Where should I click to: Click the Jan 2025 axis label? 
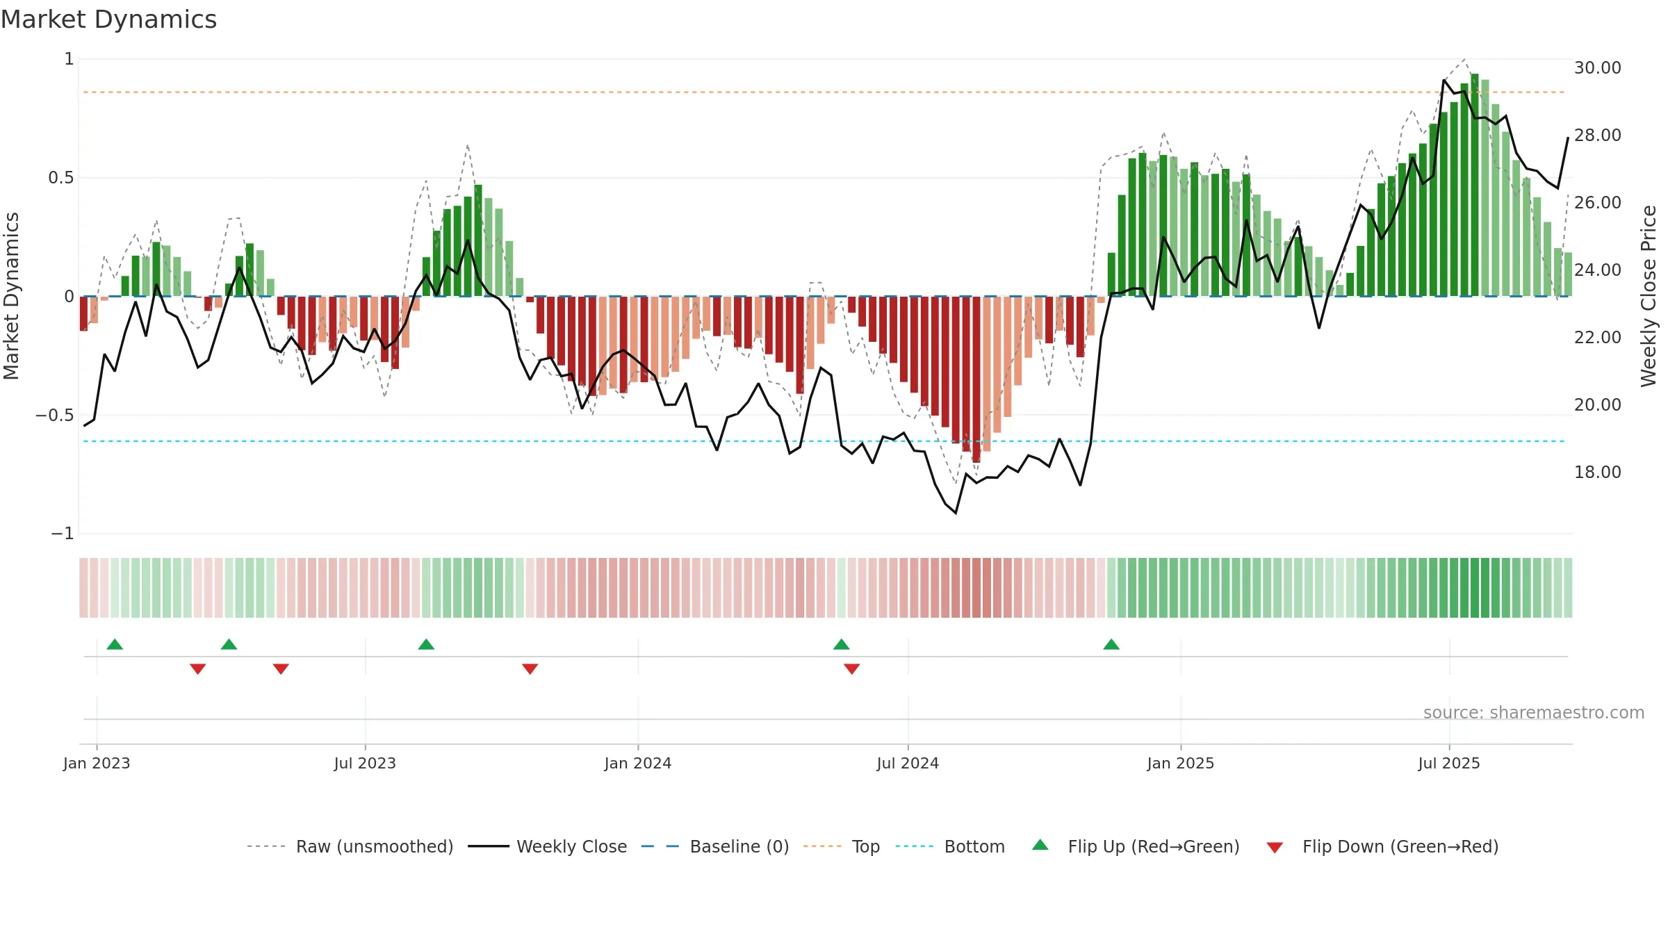point(1181,763)
